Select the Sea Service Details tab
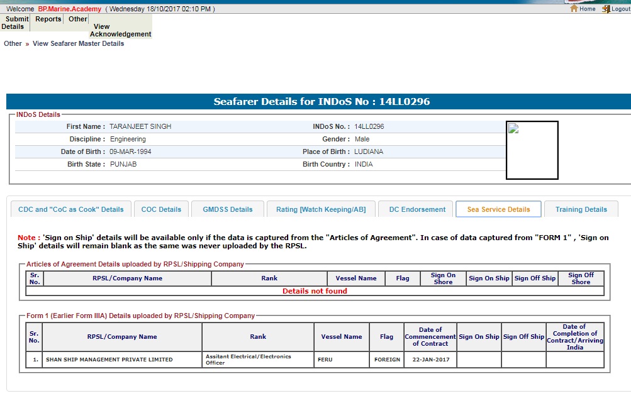The image size is (631, 396). pyautogui.click(x=498, y=209)
